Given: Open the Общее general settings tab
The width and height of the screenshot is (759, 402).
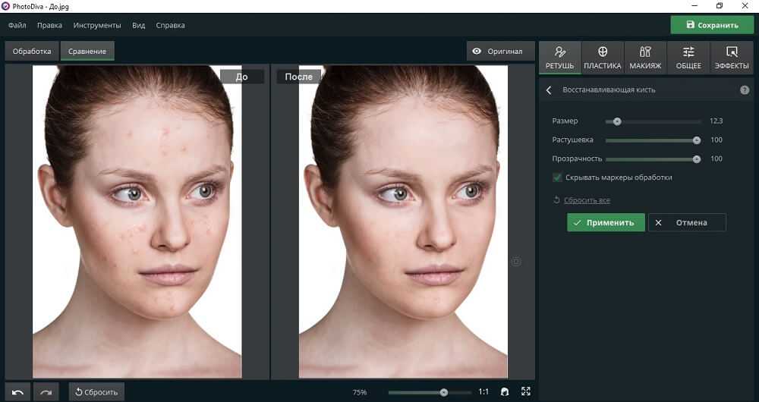Looking at the screenshot, I should click(688, 58).
